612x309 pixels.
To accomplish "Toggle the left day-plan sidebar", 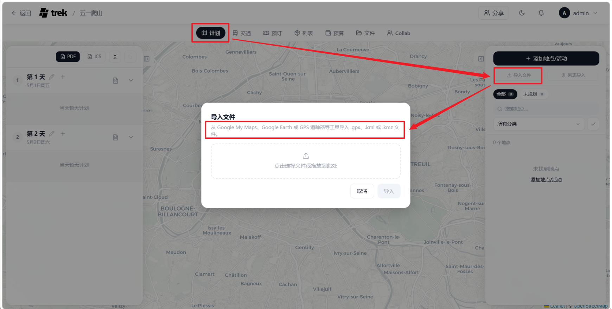I will [147, 59].
